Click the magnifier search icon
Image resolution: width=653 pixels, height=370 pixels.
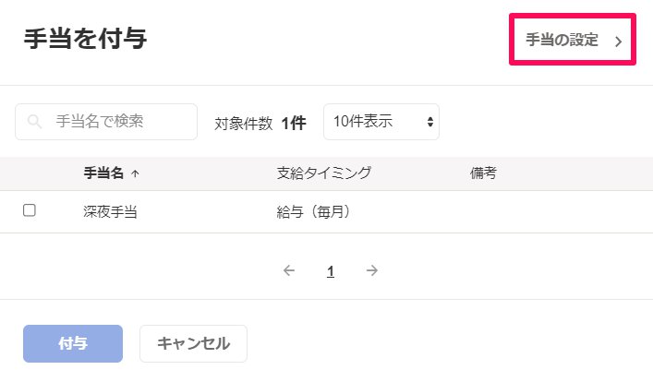pyautogui.click(x=34, y=122)
